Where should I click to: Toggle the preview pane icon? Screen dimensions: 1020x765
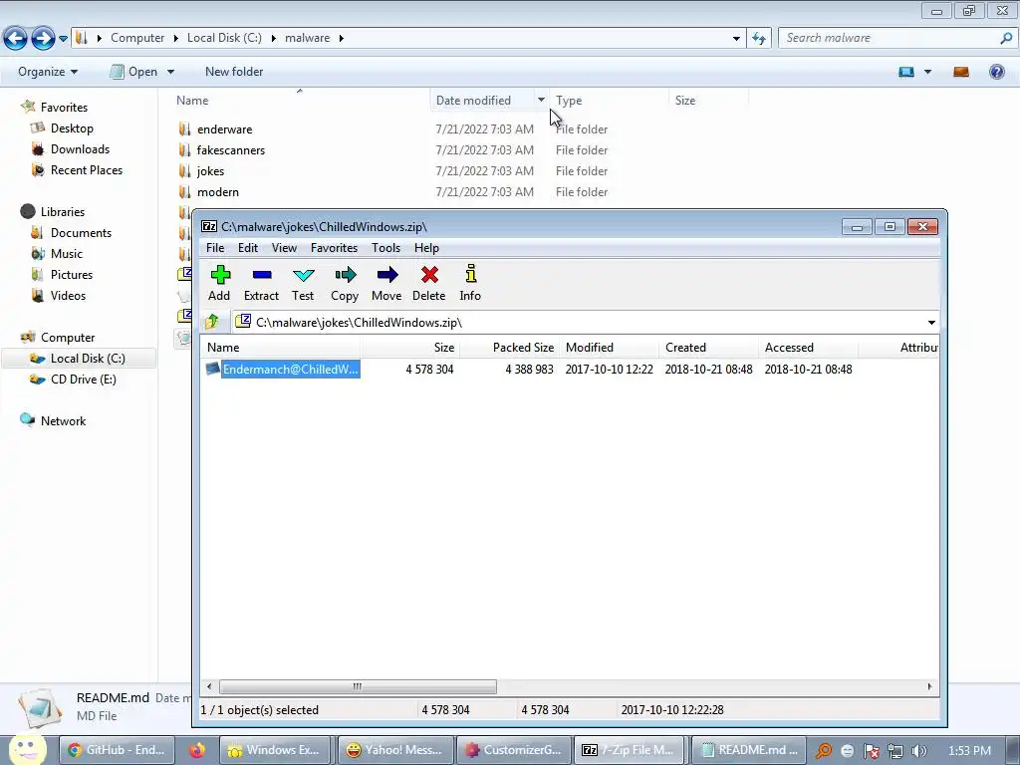[x=961, y=72]
